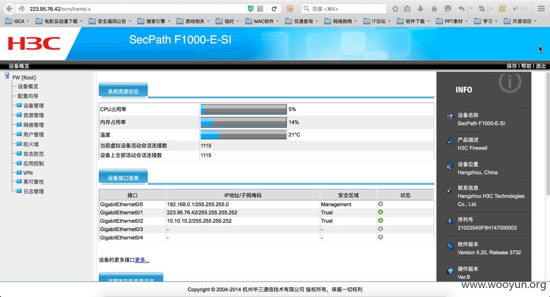The image size is (550, 297).
Task: Click the 温度 progress bar
Action: coord(243,135)
